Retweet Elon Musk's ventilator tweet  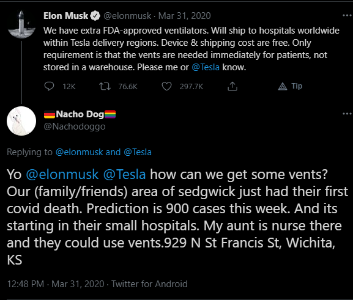point(105,86)
